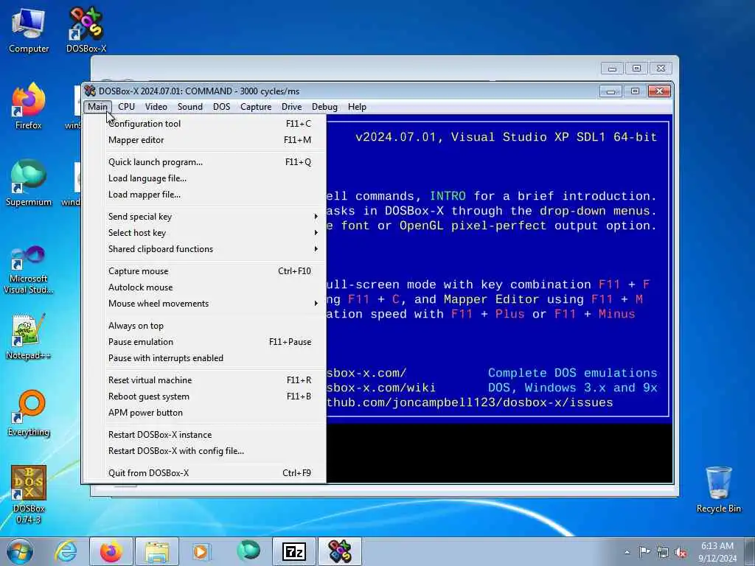Open the DOS menu
The height and width of the screenshot is (566, 755).
[x=221, y=107]
